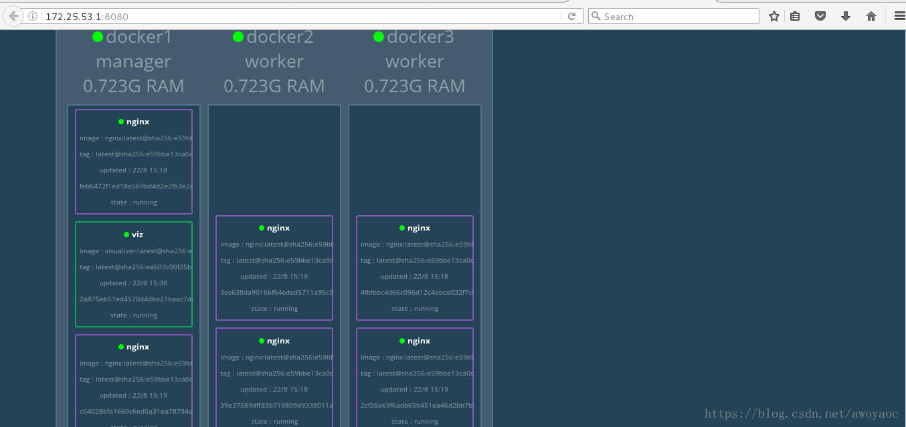Viewport: 906px width, 427px height.
Task: Click the green status dot beside docker3
Action: tap(379, 37)
